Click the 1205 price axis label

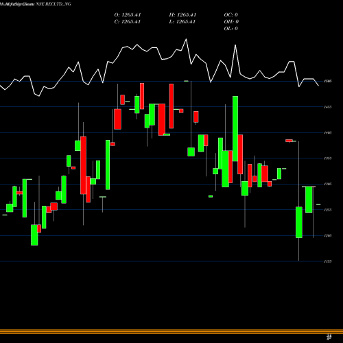click(x=328, y=235)
